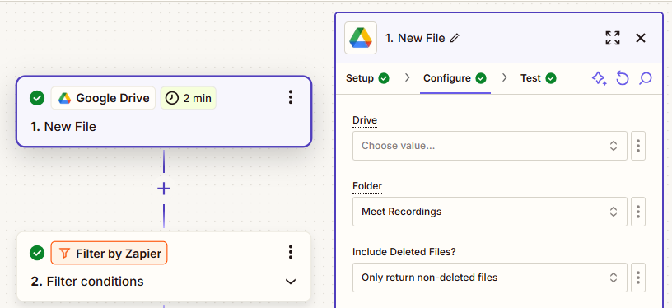This screenshot has width=672, height=308.
Task: Open the Include Deleted Files dropdown
Action: pyautogui.click(x=490, y=278)
